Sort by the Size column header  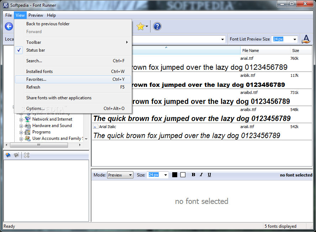click(301, 51)
